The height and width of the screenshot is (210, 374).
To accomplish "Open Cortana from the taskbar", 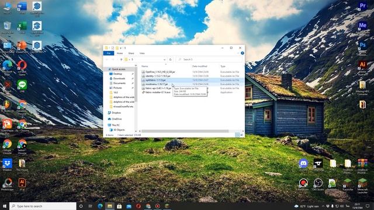I will coord(81,206).
